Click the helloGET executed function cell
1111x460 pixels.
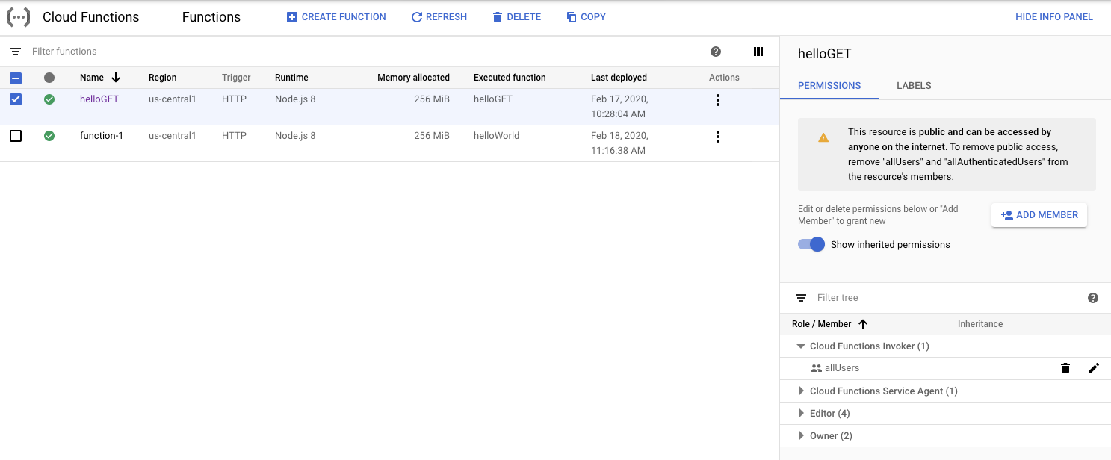[493, 99]
